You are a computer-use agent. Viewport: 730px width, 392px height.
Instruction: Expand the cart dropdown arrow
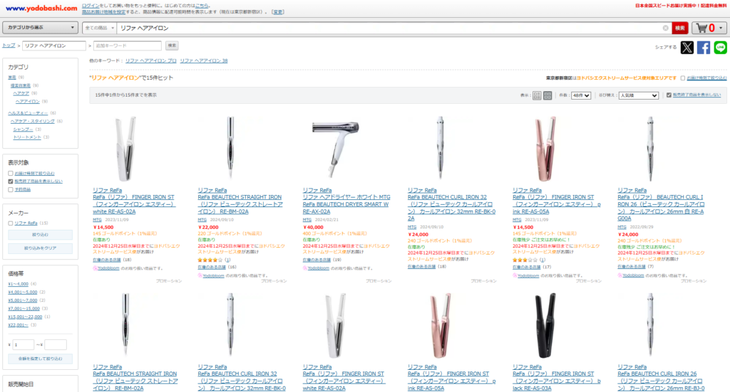point(721,28)
